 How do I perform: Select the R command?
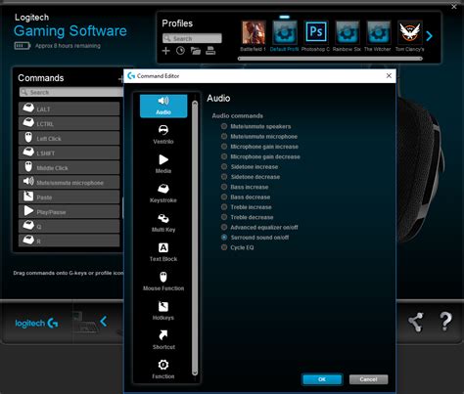click(x=69, y=241)
